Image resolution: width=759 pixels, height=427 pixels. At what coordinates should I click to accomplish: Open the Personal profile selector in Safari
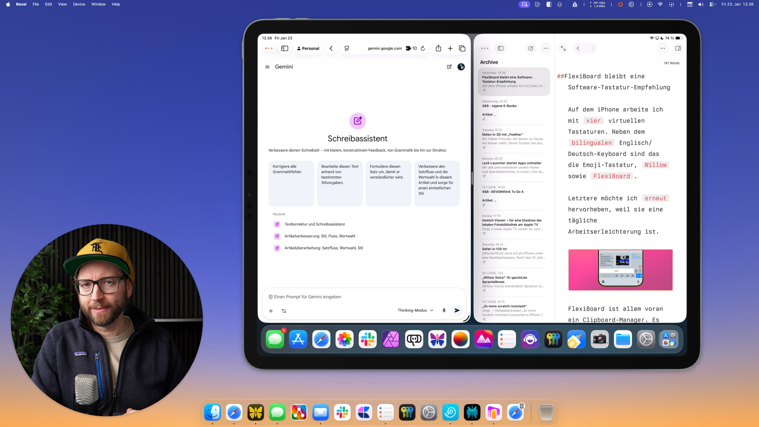click(308, 48)
